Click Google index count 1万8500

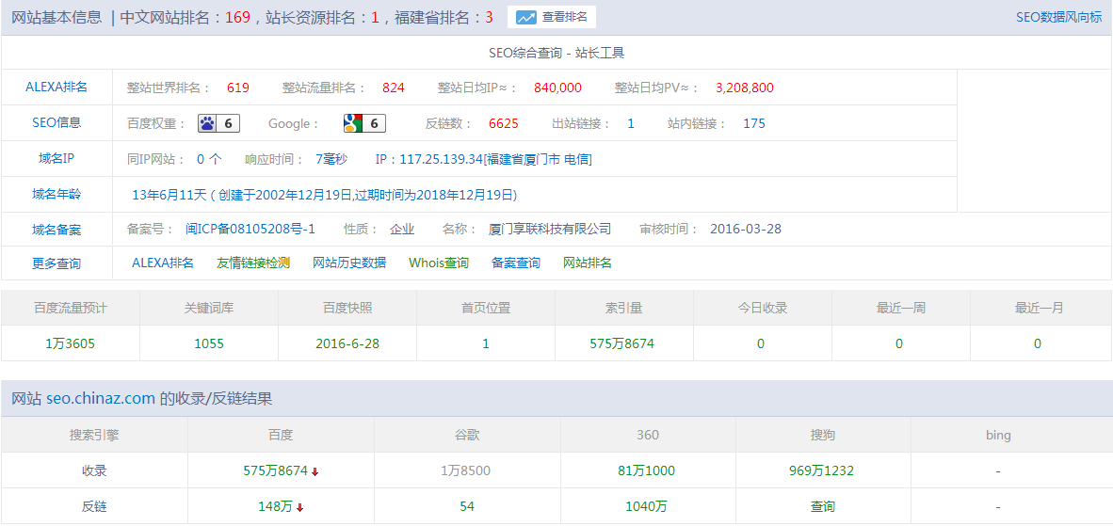point(466,470)
